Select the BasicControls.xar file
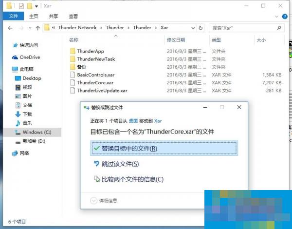The image size is (292, 229). [96, 75]
